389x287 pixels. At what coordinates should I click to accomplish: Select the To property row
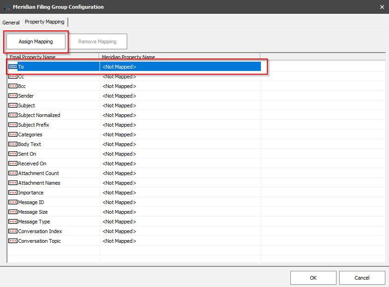point(134,67)
